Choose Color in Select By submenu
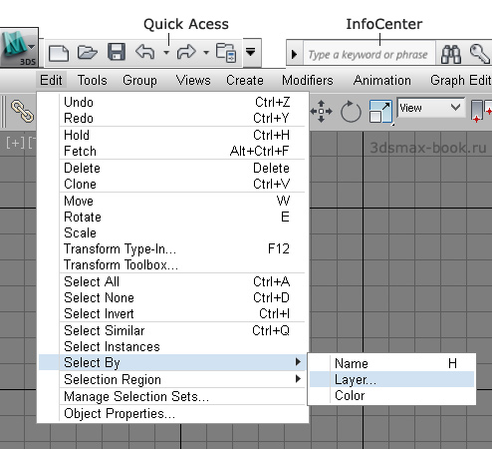The image size is (492, 449). pyautogui.click(x=391, y=395)
